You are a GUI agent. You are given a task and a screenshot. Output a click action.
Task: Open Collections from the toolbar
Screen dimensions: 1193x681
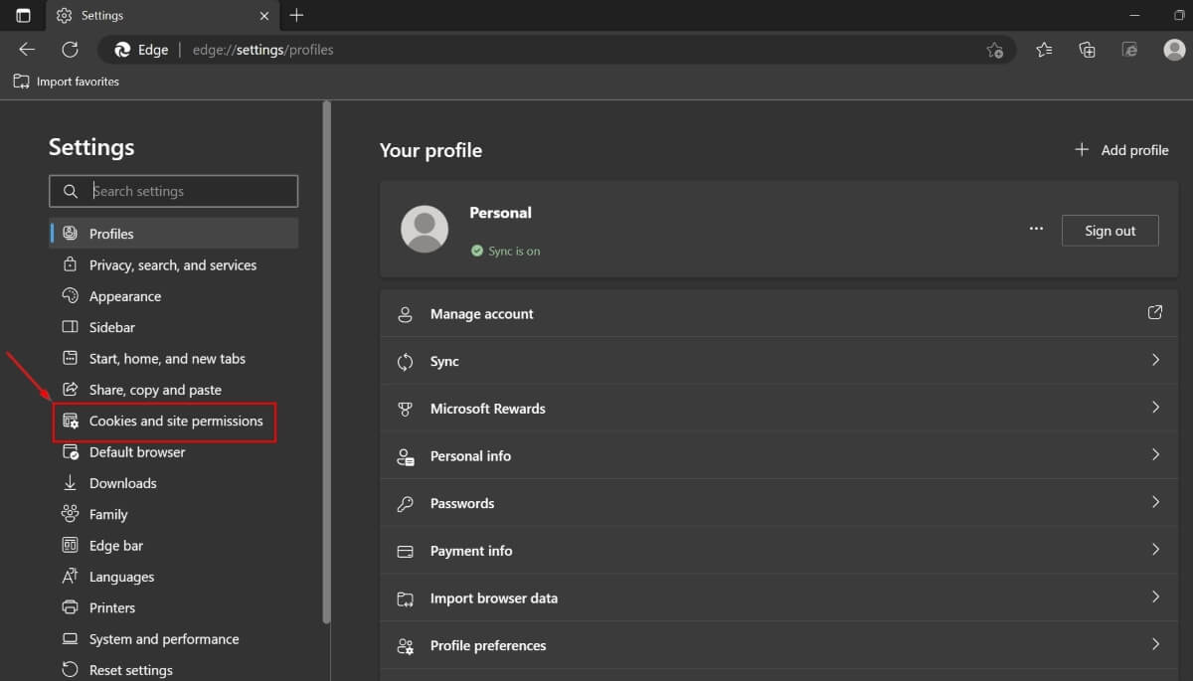click(x=1087, y=49)
